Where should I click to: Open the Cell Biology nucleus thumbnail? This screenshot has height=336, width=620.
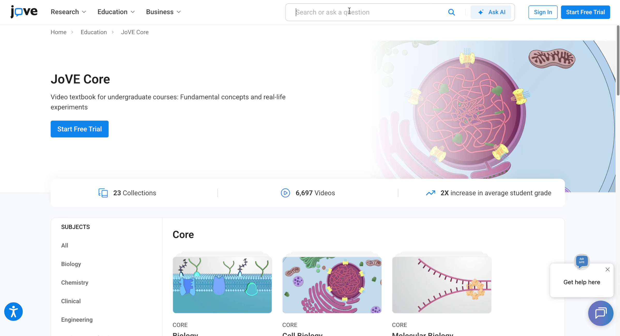point(332,285)
